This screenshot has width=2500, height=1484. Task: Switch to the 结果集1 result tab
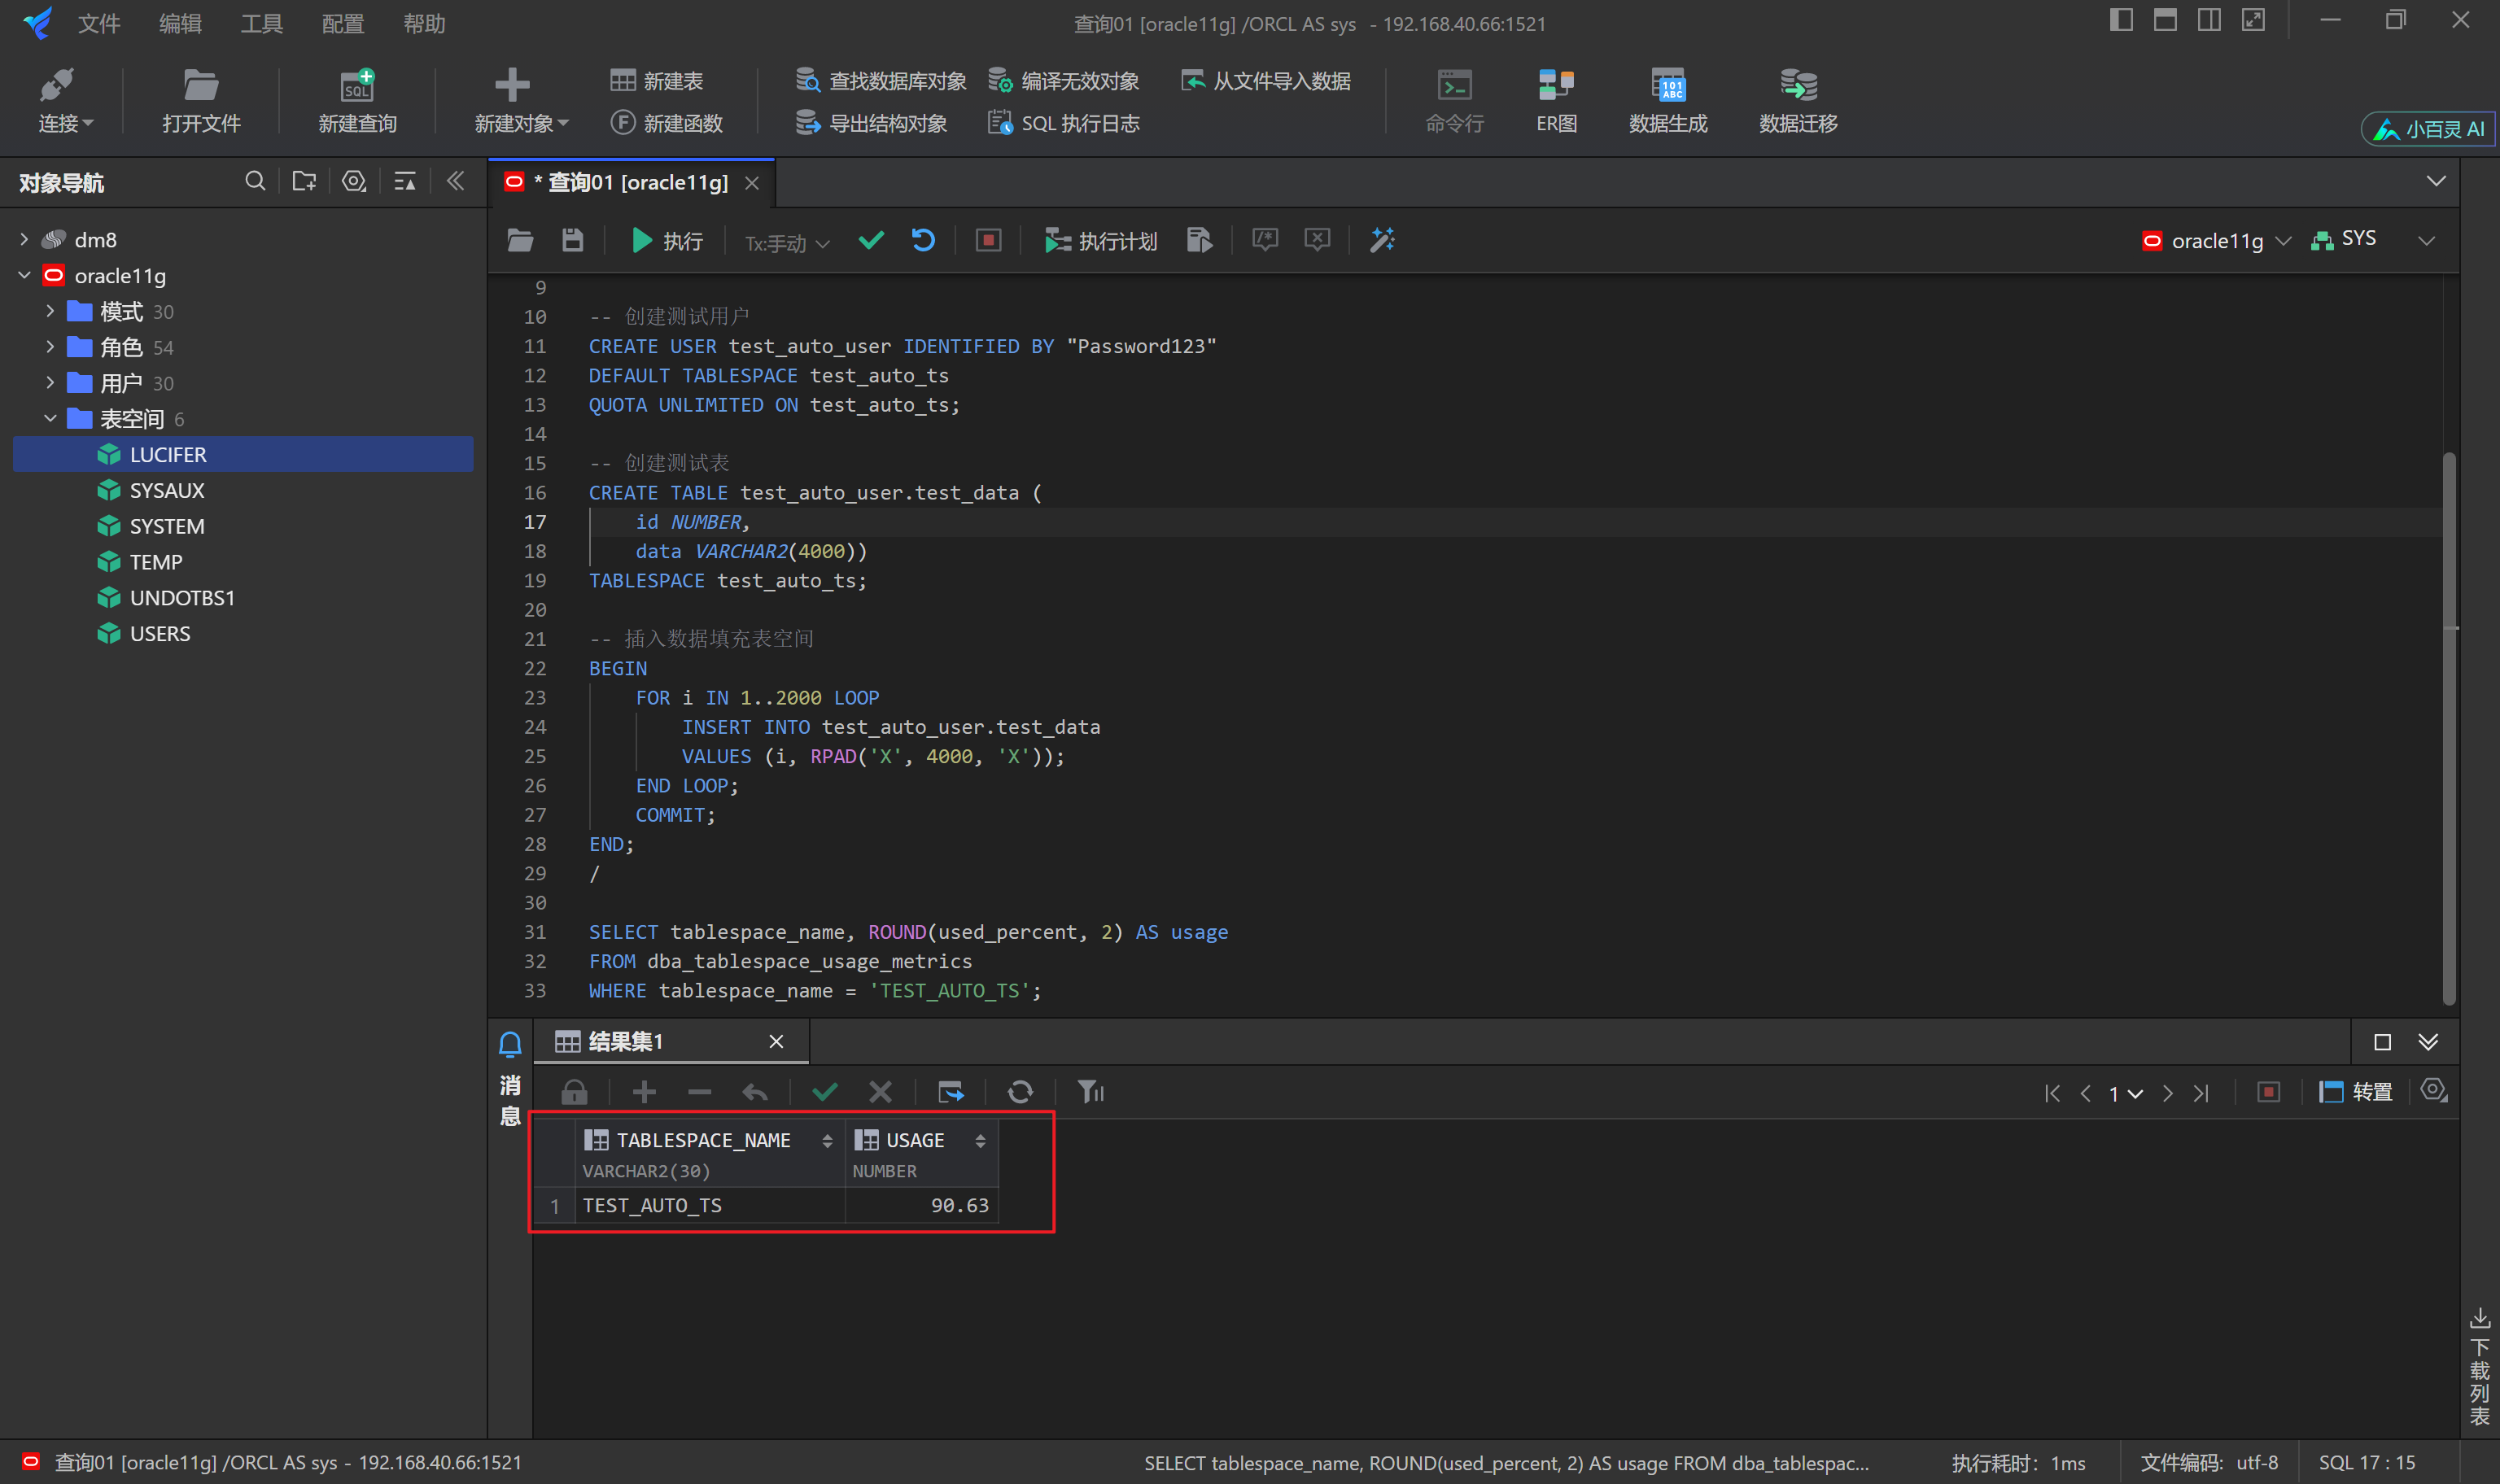625,1042
